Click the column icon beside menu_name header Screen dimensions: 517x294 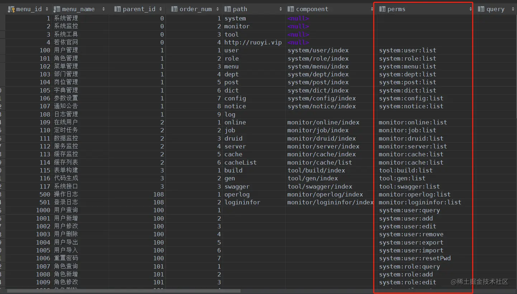click(57, 9)
